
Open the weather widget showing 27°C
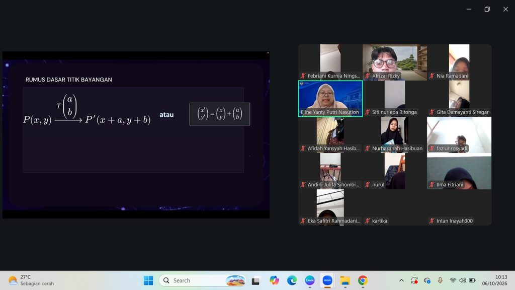click(31, 280)
